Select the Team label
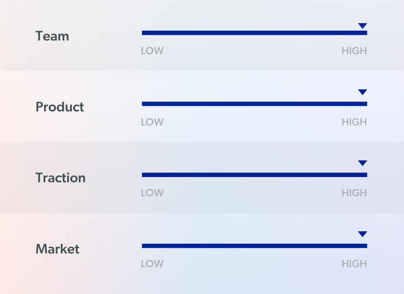 (52, 36)
